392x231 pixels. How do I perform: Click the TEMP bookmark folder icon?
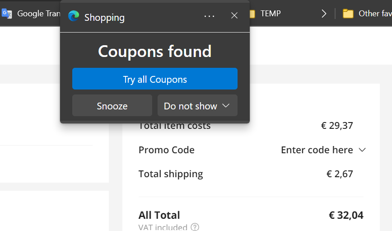coord(252,14)
